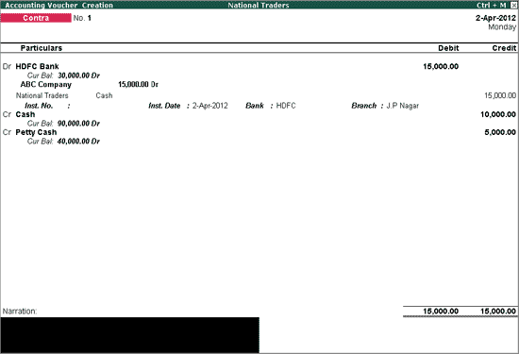The image size is (519, 354).
Task: Click the Debit column header
Action: [x=448, y=48]
